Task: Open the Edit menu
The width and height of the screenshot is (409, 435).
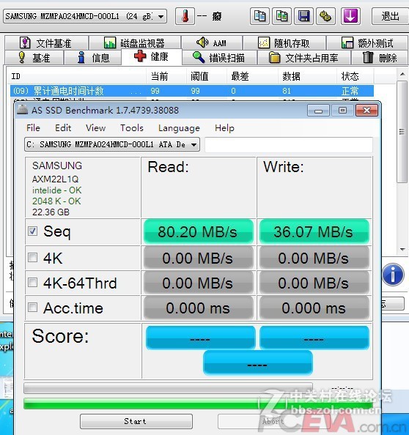Action: pos(63,128)
